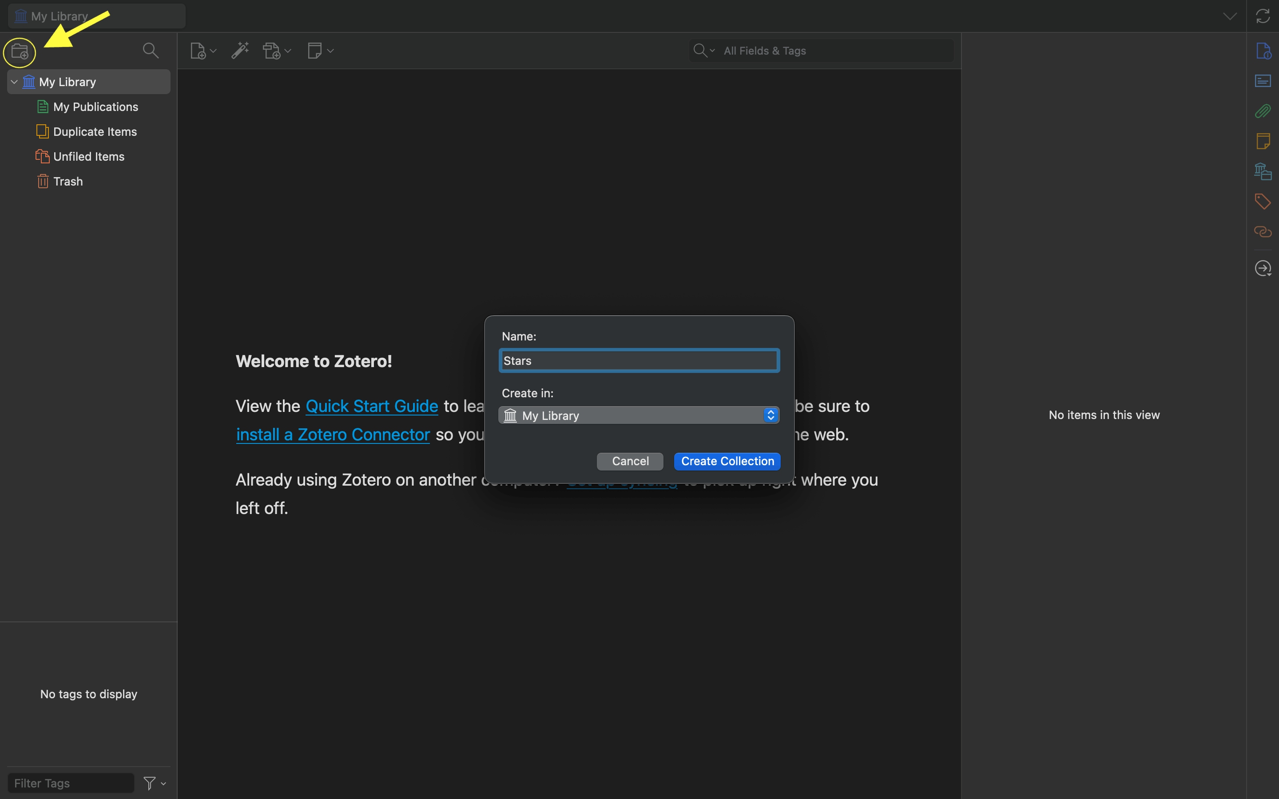The height and width of the screenshot is (799, 1279).
Task: Click the New Collection folder icon
Action: (20, 52)
